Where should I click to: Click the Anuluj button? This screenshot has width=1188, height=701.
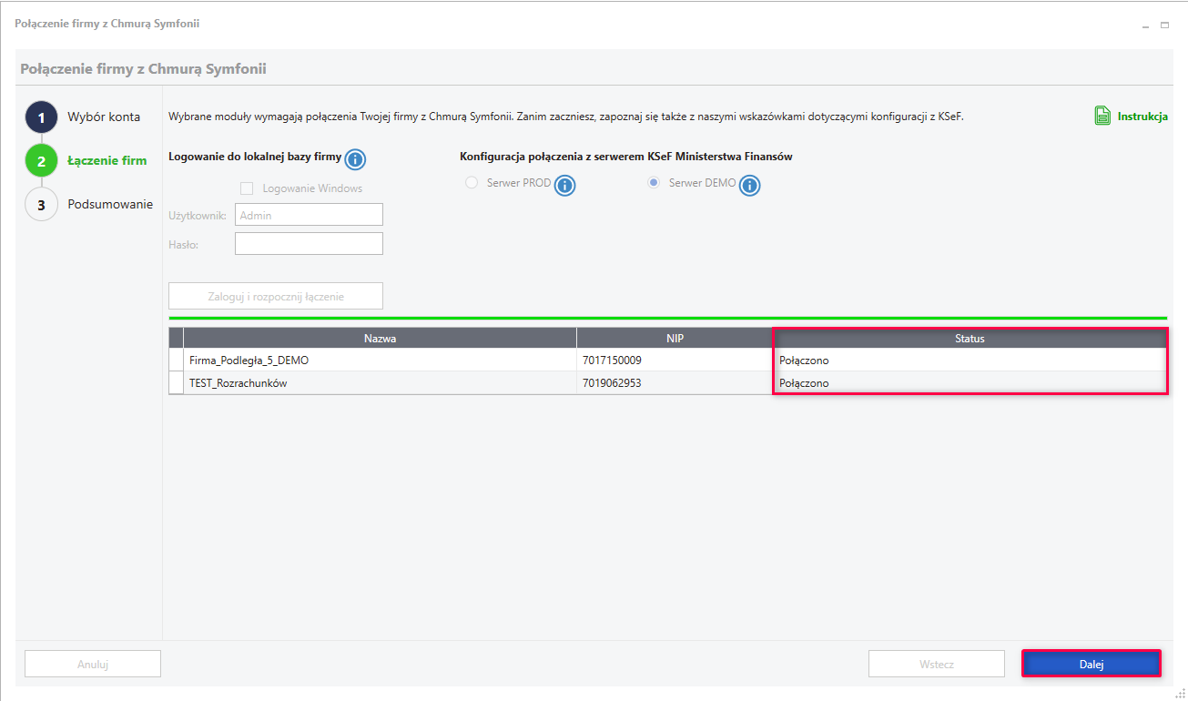click(x=93, y=664)
